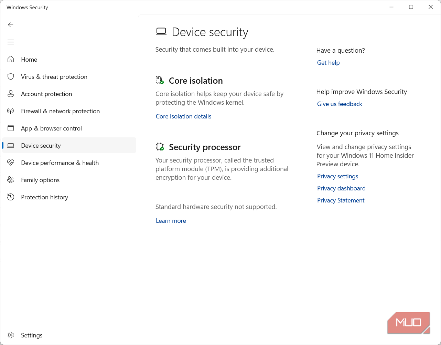Open Privacy Statement link
Image resolution: width=441 pixels, height=345 pixels.
[x=341, y=200]
